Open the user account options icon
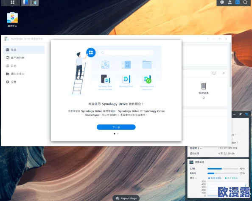 click(230, 2)
